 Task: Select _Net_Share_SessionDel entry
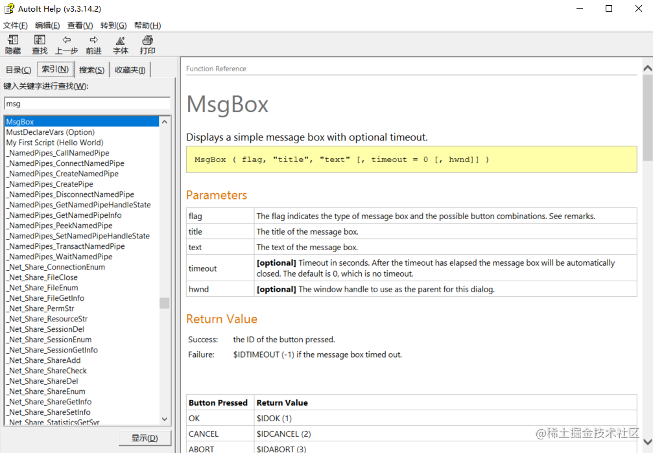click(x=45, y=329)
